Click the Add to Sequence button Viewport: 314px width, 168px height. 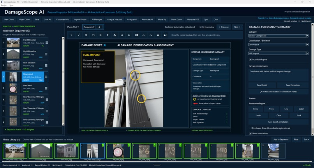(281, 139)
